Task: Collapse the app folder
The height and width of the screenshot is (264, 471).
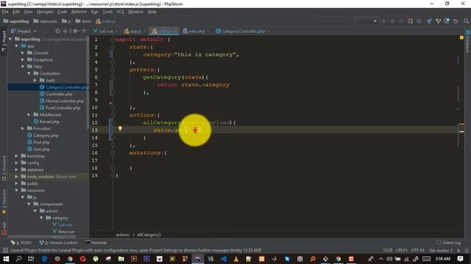Action: (x=16, y=46)
